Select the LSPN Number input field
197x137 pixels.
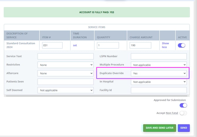(158, 56)
